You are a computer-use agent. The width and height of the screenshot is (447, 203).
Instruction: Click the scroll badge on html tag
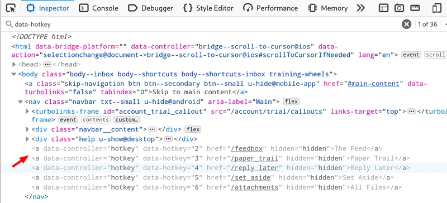click(x=435, y=55)
